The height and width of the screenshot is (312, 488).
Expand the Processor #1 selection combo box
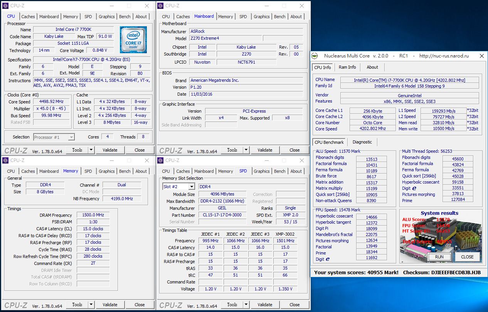[71, 137]
